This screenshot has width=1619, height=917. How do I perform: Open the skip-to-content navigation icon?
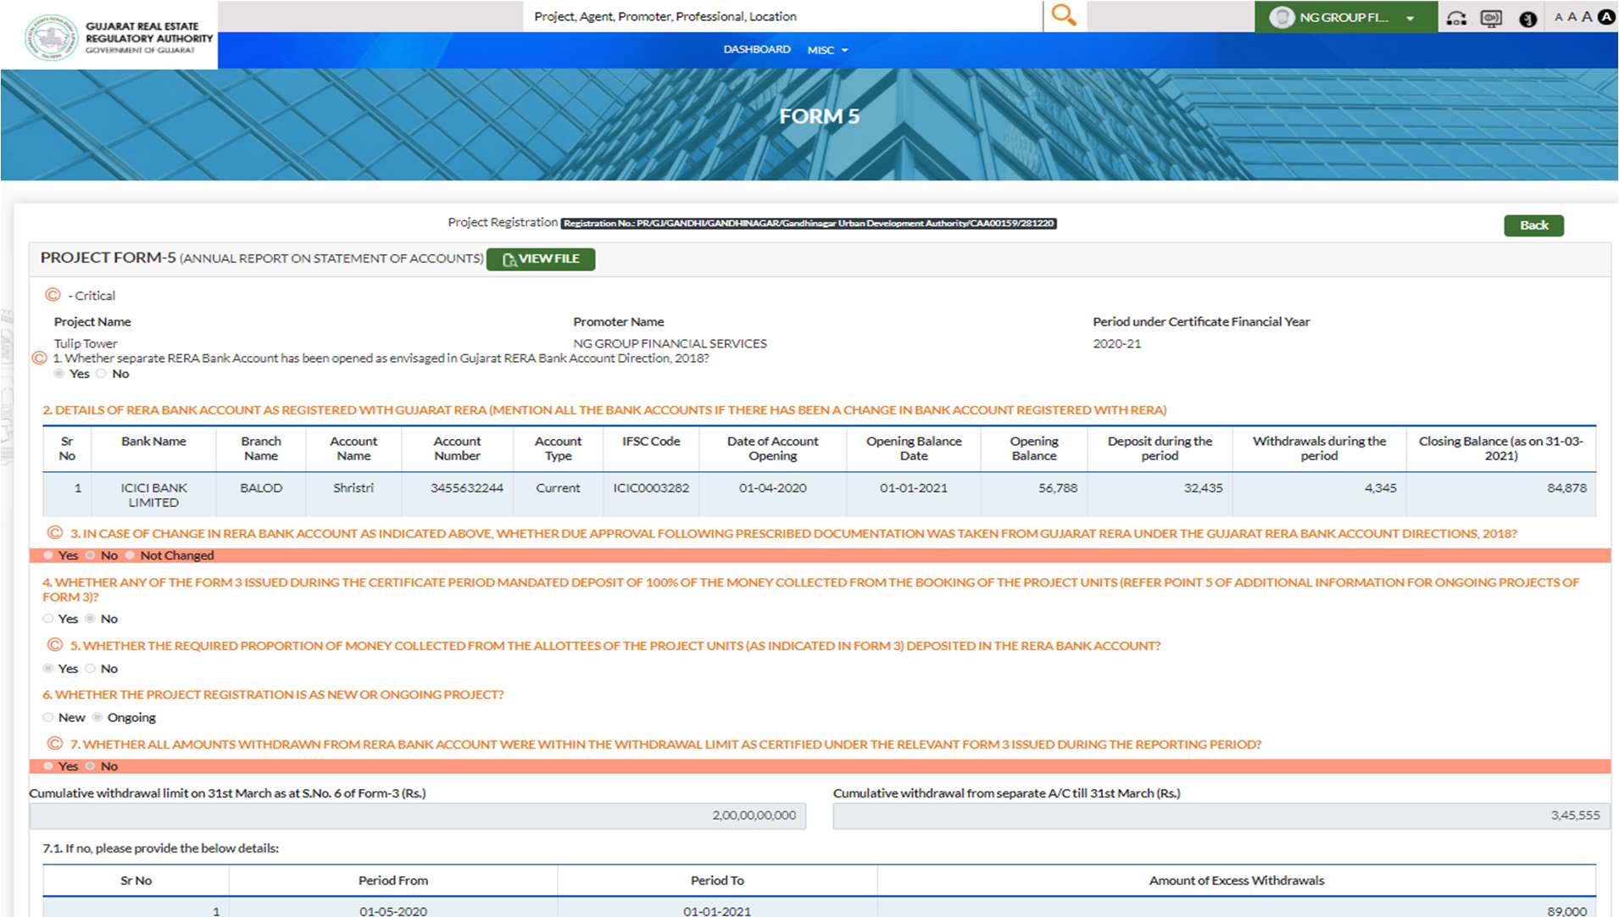(x=1456, y=18)
